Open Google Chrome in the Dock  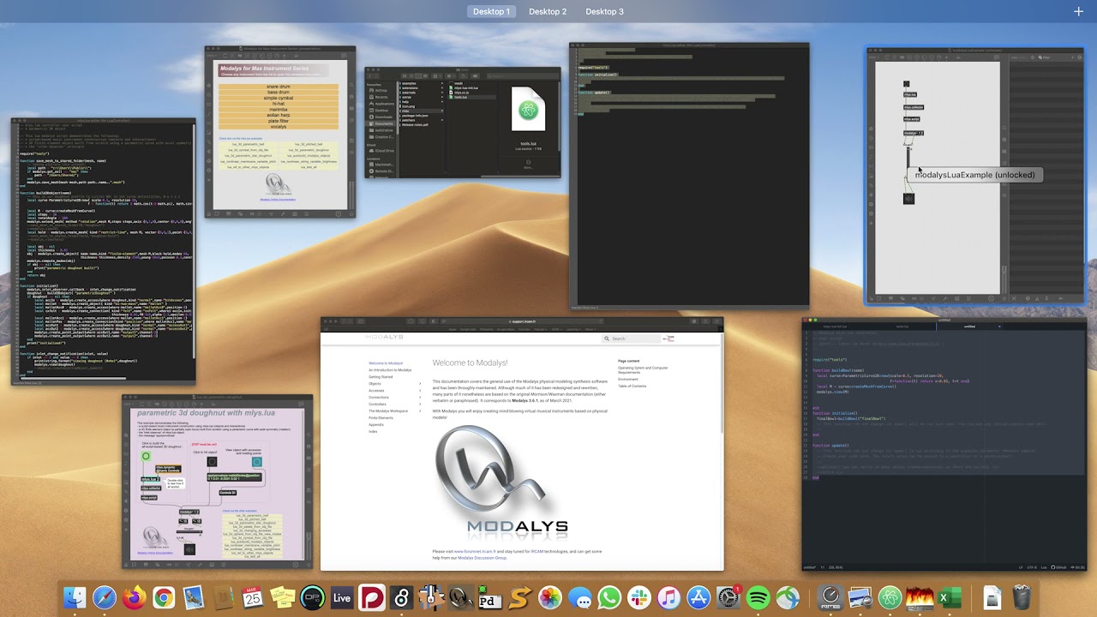(164, 597)
